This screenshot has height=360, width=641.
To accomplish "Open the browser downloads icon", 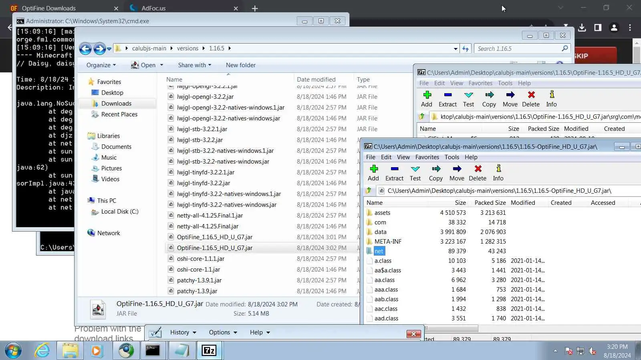I will (x=582, y=28).
